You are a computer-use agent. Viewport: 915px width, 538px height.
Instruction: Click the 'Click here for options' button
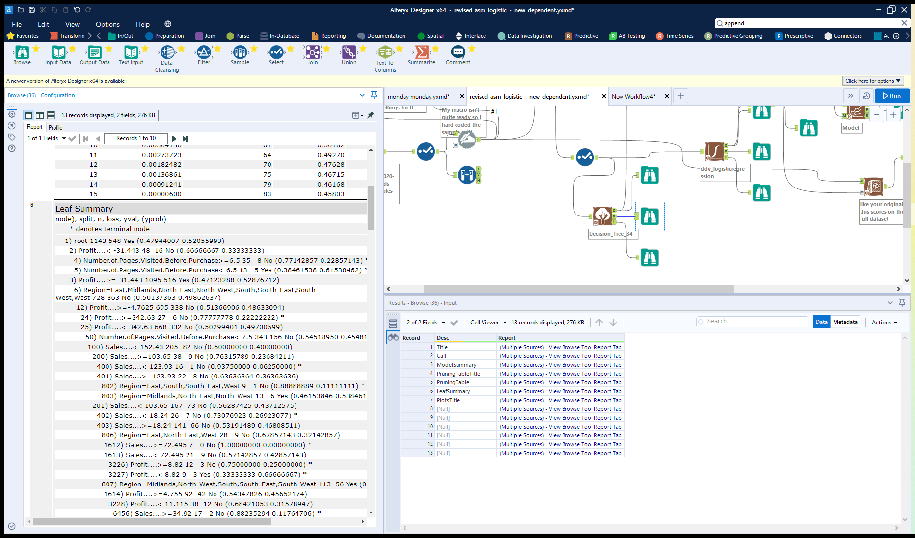[x=872, y=81]
